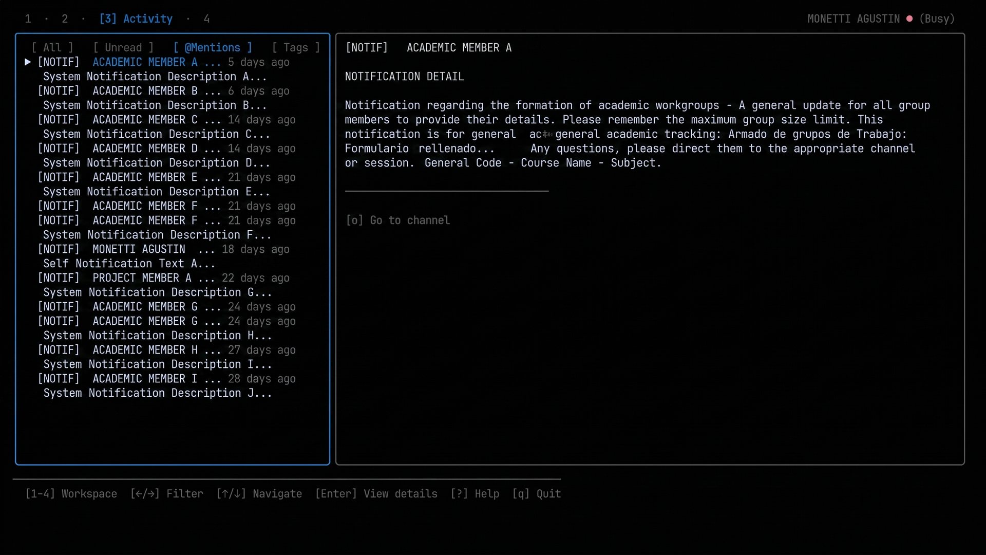Click System Notification Description G preview
Viewport: 986px width, 555px height.
click(x=158, y=292)
